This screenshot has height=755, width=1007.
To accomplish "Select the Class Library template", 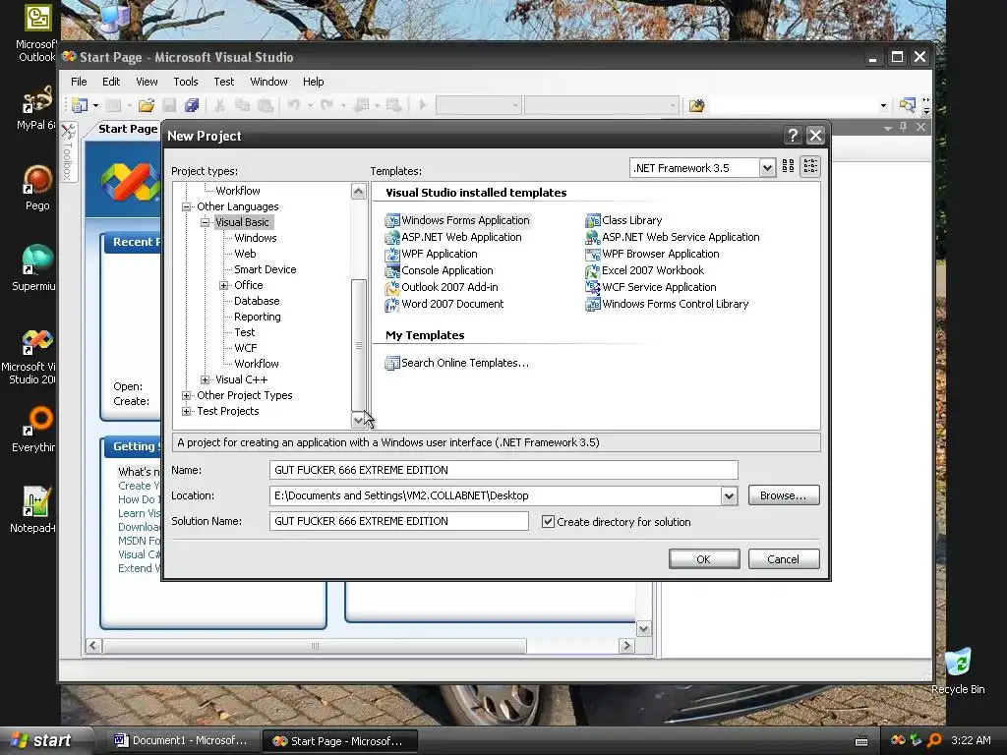I will (623, 220).
